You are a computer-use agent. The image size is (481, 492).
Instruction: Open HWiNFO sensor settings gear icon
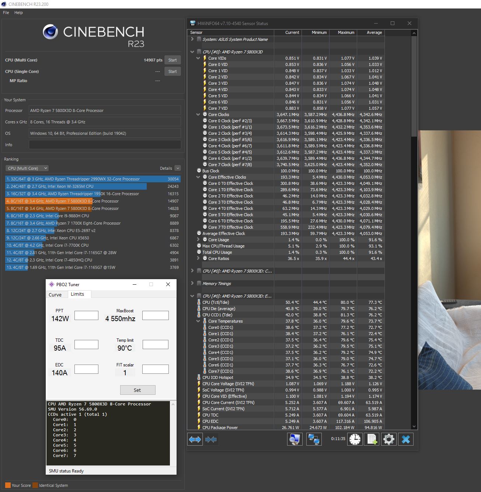[389, 439]
